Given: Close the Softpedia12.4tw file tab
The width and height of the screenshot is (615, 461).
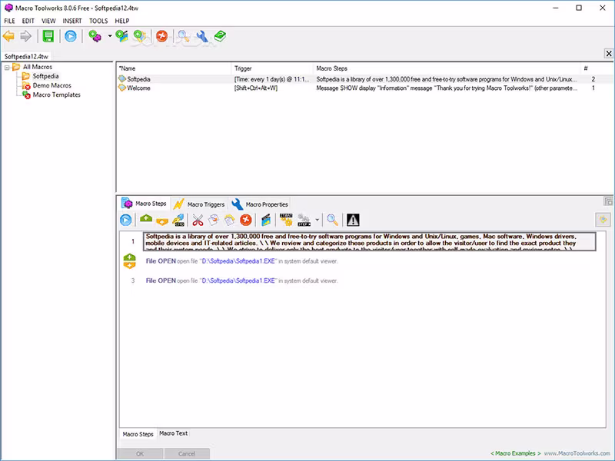Looking at the screenshot, I should coord(609,53).
